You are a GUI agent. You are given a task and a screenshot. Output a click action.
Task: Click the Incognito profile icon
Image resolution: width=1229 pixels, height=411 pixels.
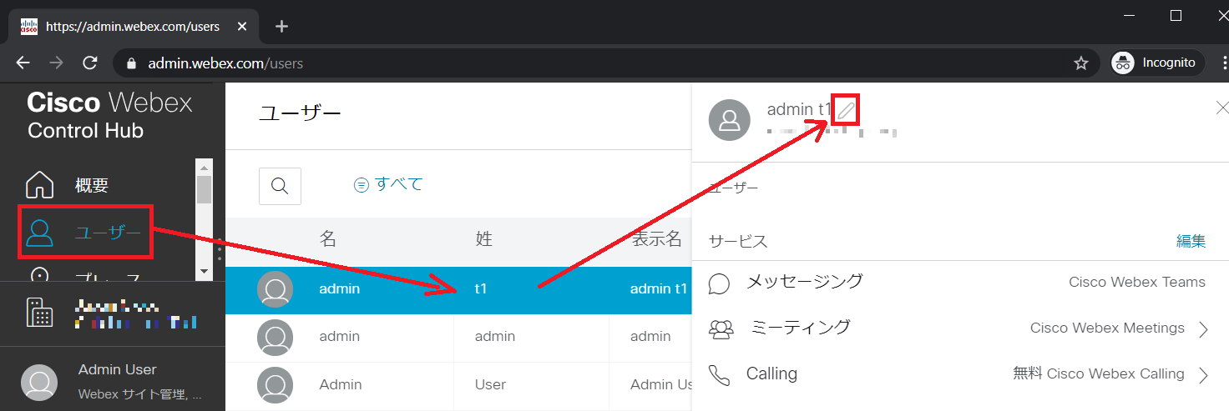click(x=1124, y=63)
